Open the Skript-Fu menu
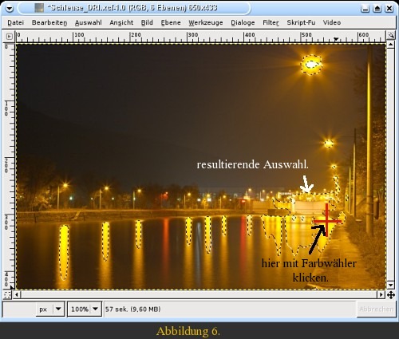This screenshot has width=399, height=339. 301,22
